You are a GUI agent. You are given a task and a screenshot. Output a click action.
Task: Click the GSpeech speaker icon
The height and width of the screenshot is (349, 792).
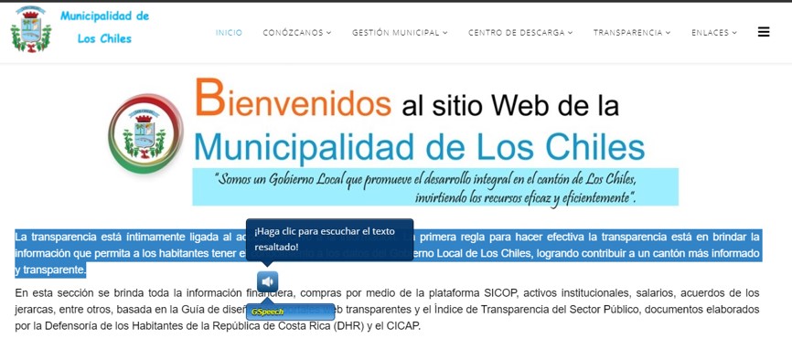(x=267, y=281)
